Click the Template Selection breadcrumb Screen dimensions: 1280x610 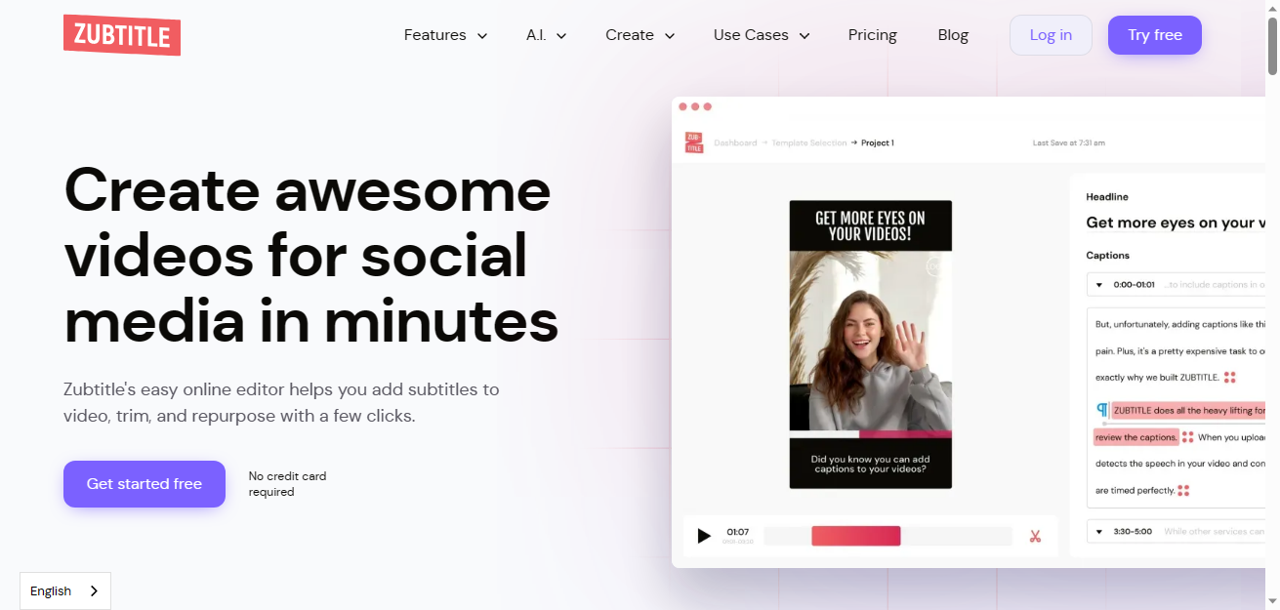pyautogui.click(x=809, y=143)
